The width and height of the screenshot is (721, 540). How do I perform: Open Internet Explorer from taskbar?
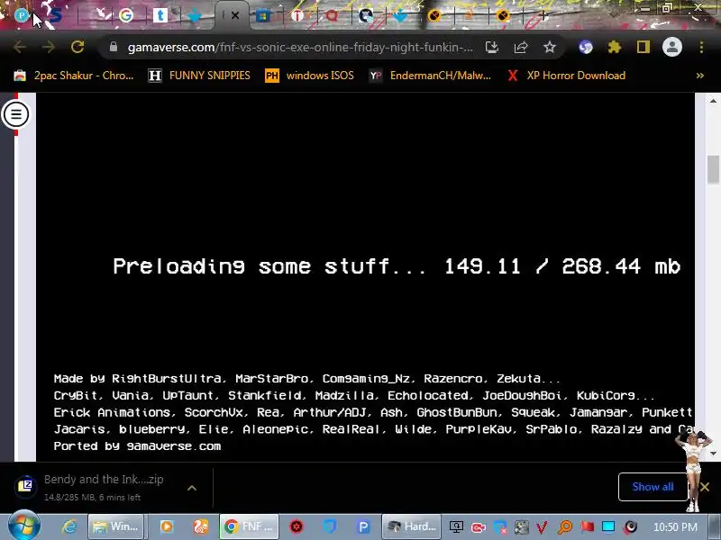69,526
